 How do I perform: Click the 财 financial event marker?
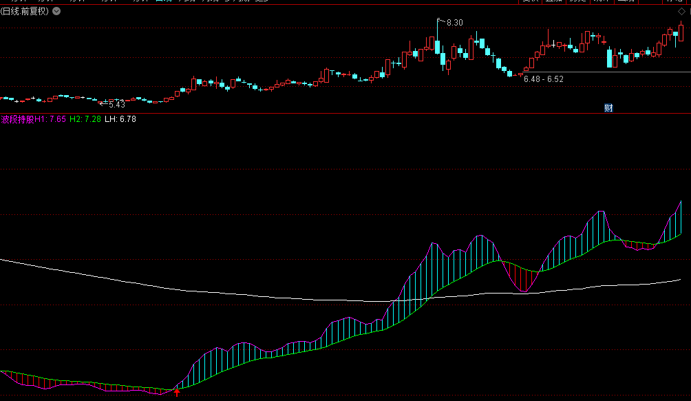click(x=608, y=107)
